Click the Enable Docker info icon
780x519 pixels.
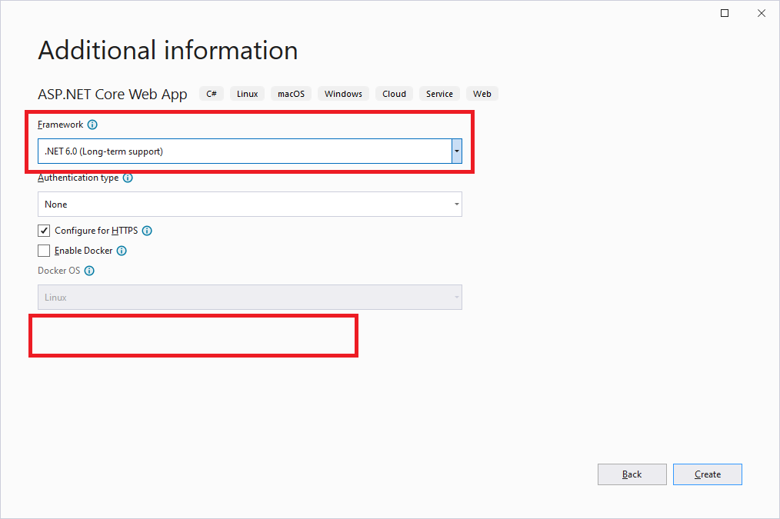[x=122, y=251]
